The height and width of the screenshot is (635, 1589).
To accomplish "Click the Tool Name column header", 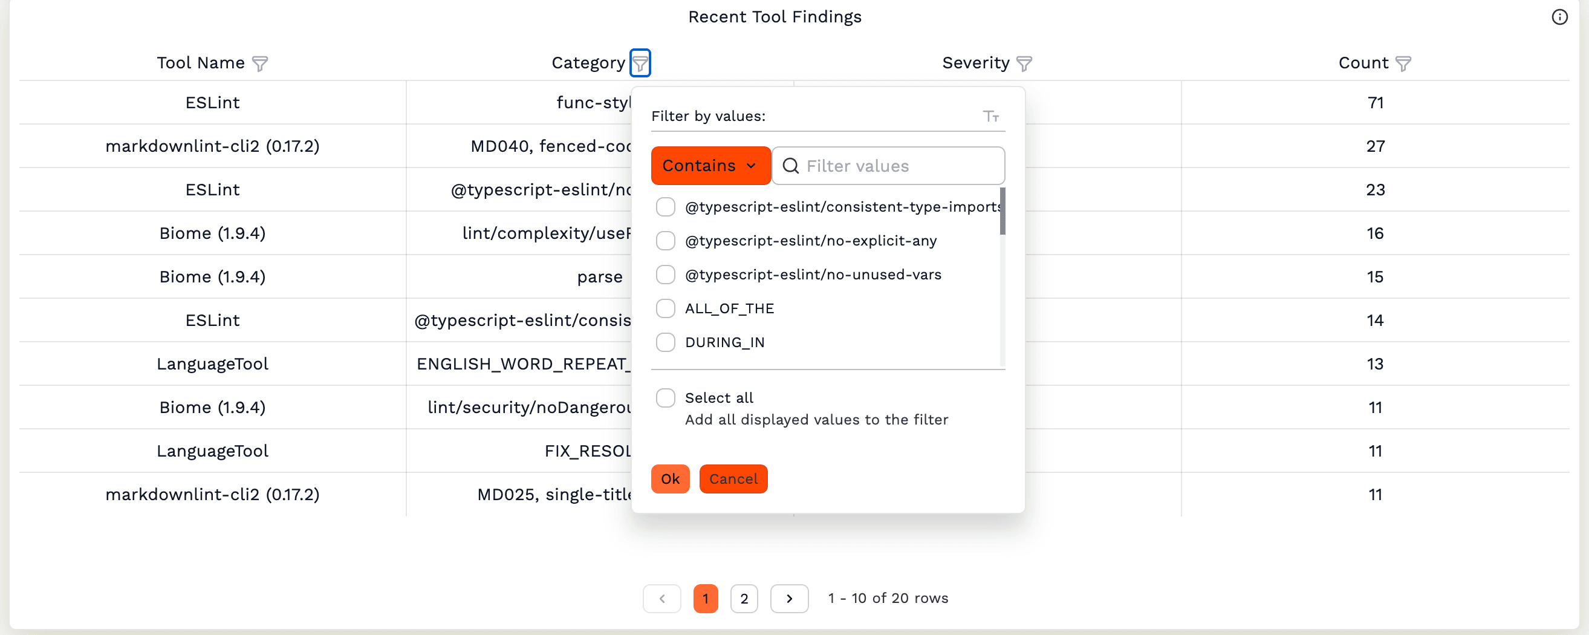I will 201,63.
